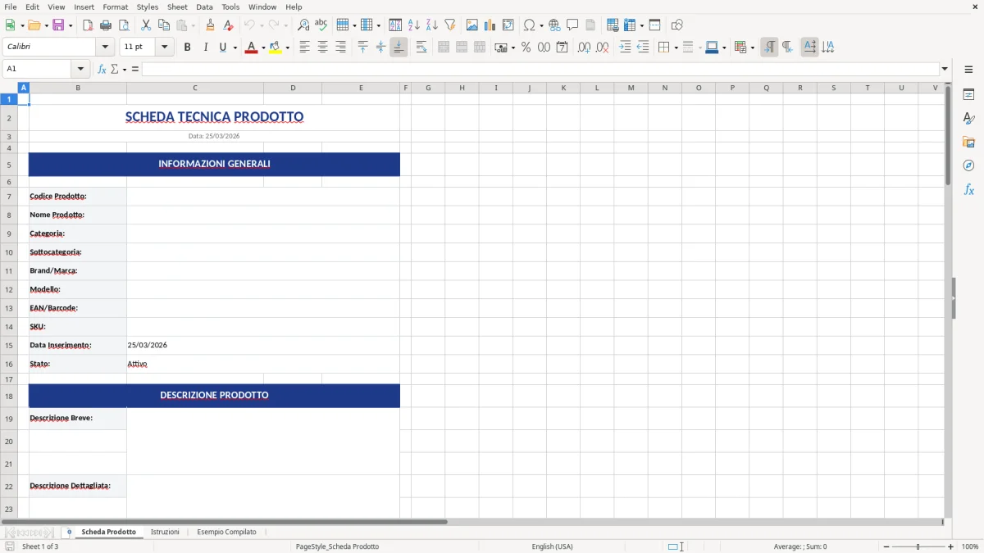
Task: Switch to Istruzioni sheet tab
Action: (x=165, y=532)
